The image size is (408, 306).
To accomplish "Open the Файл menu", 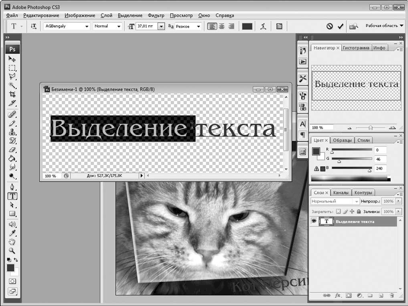I will click(x=12, y=15).
